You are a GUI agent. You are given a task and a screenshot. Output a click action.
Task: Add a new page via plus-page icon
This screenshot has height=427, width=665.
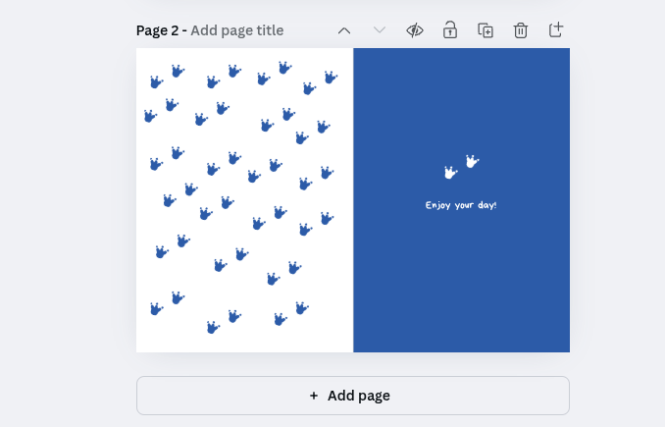coord(556,29)
